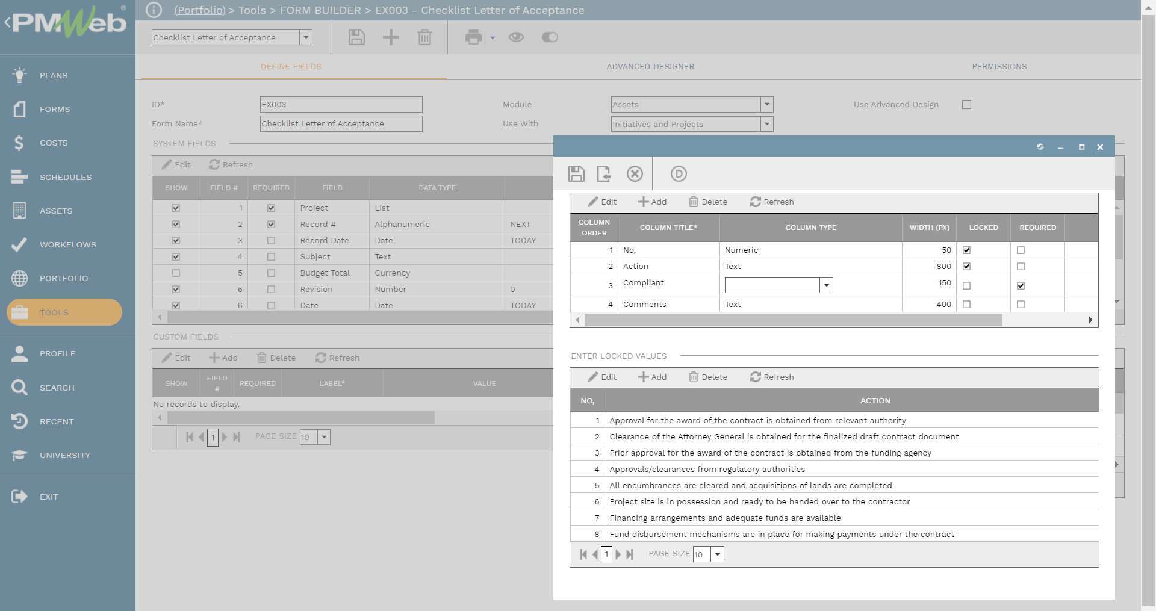1156x611 pixels.
Task: Click Delete in the Custom Fields toolbar
Action: pos(276,358)
